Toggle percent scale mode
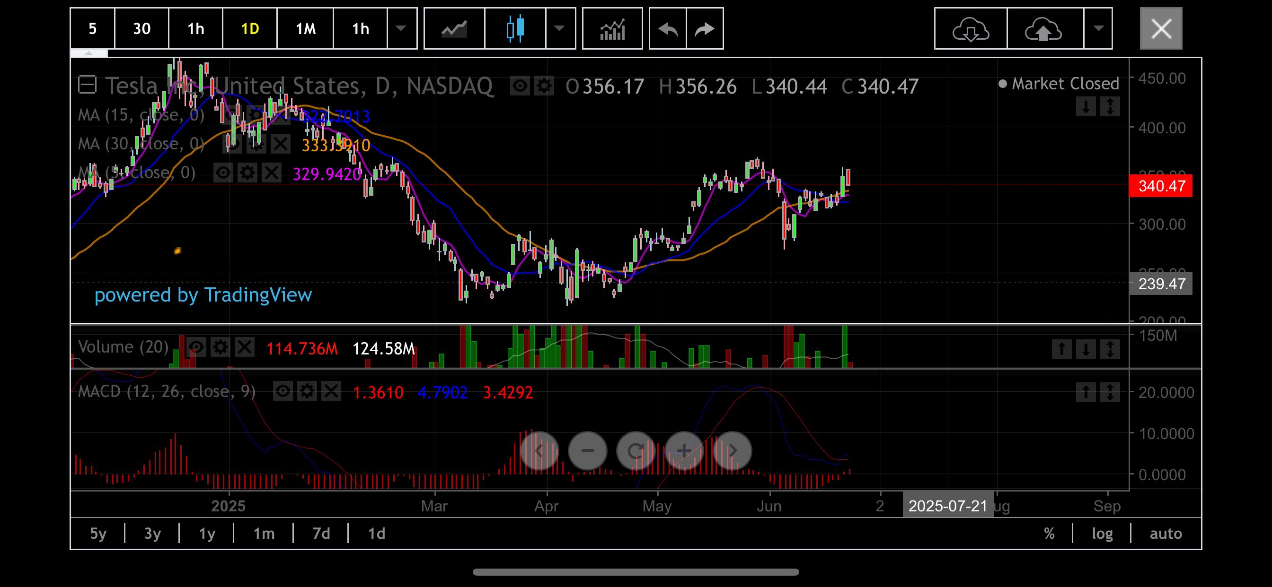1272x587 pixels. 1049,534
